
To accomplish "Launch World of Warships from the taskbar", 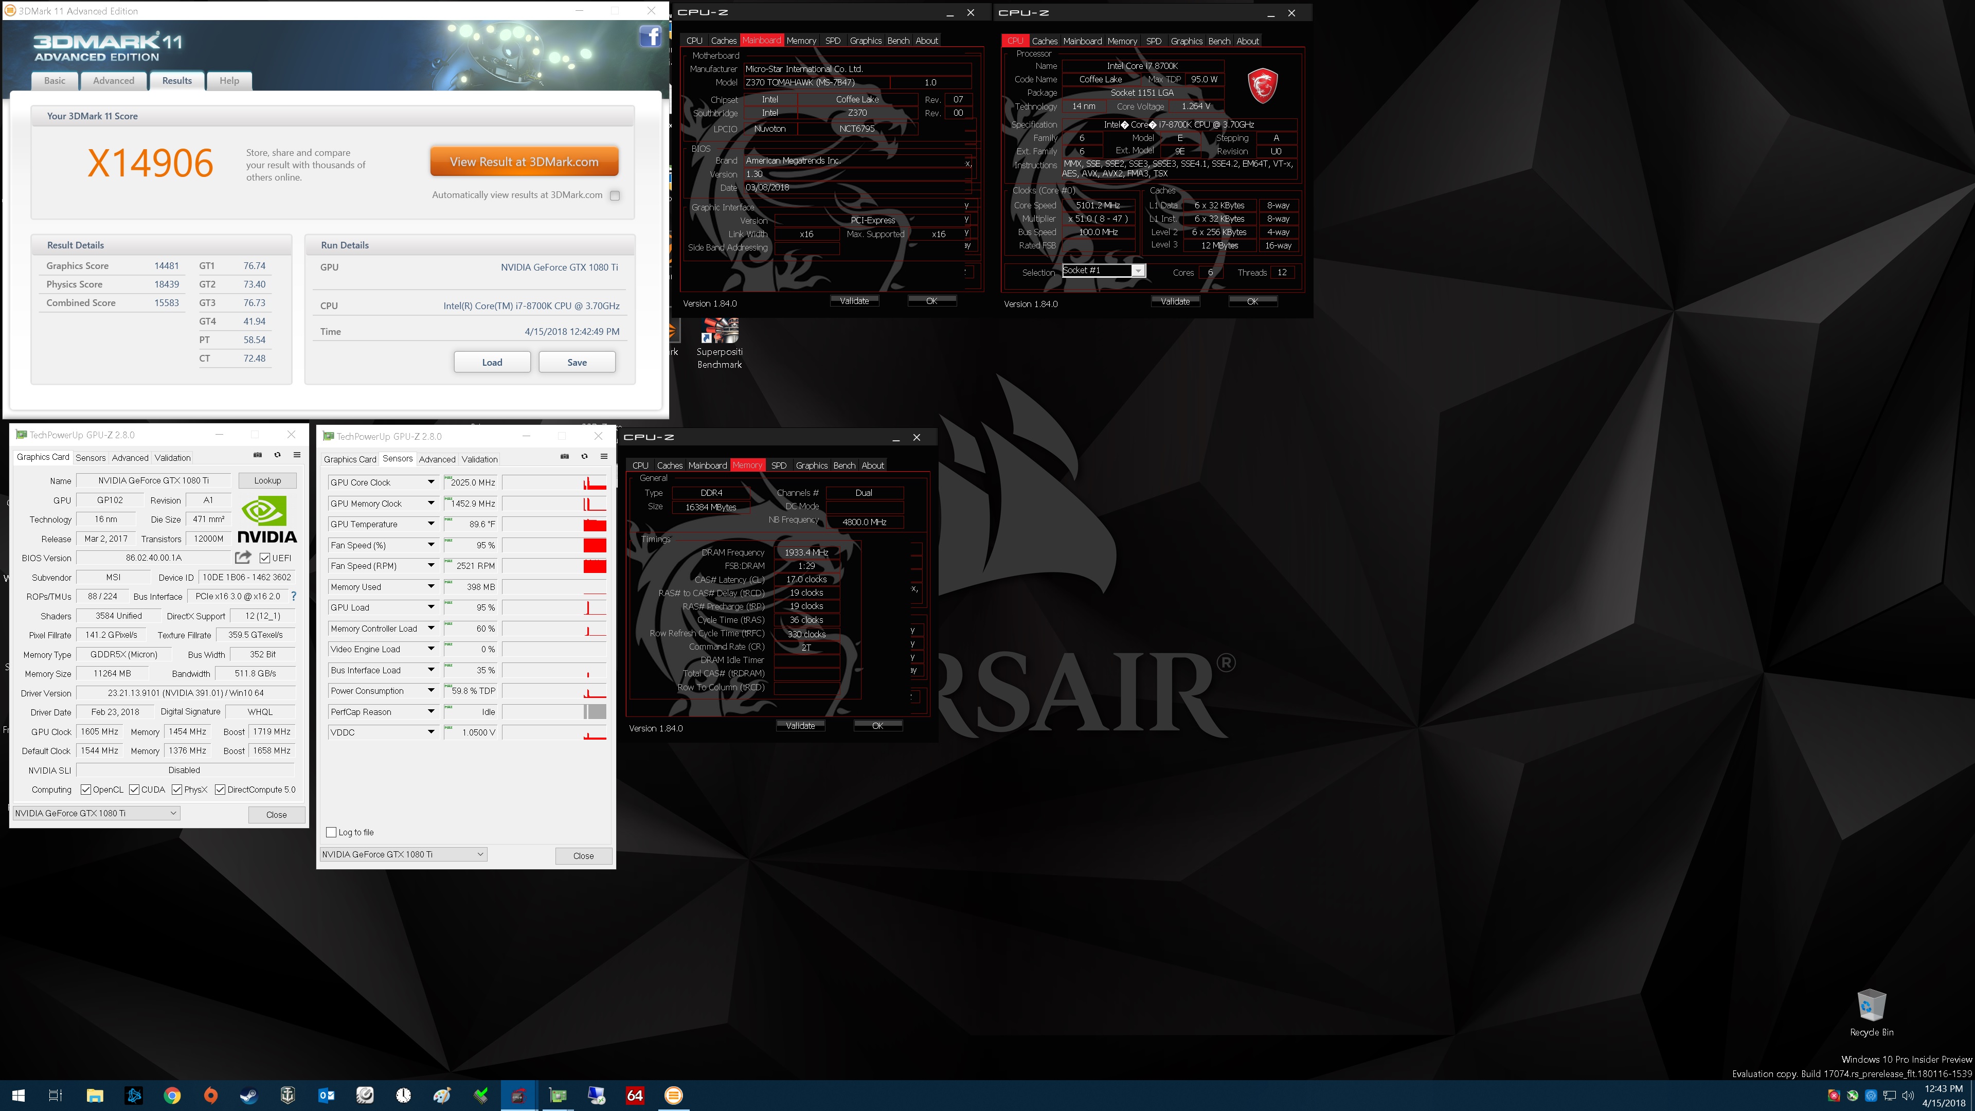I will coord(288,1095).
